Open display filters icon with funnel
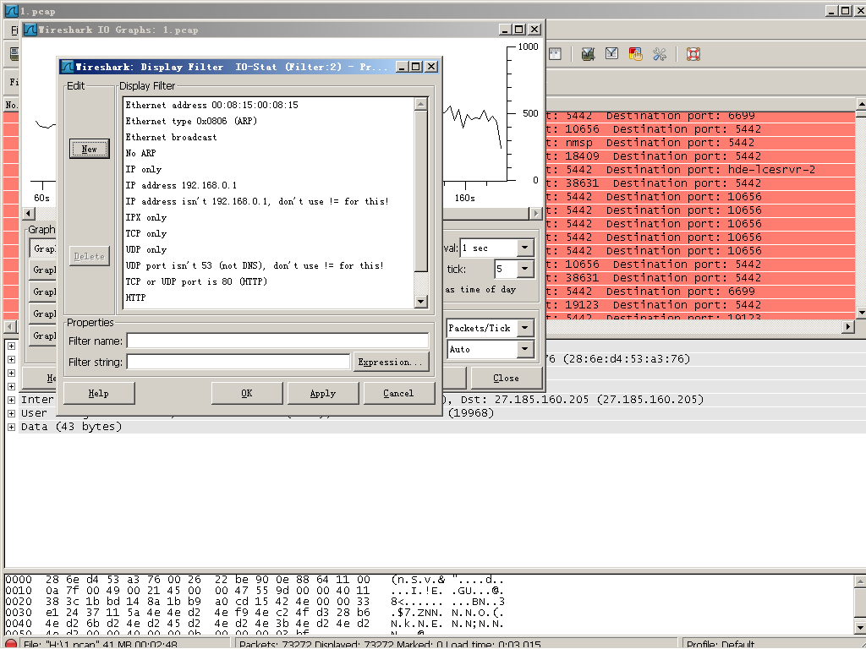Image resolution: width=866 pixels, height=649 pixels. 611,53
